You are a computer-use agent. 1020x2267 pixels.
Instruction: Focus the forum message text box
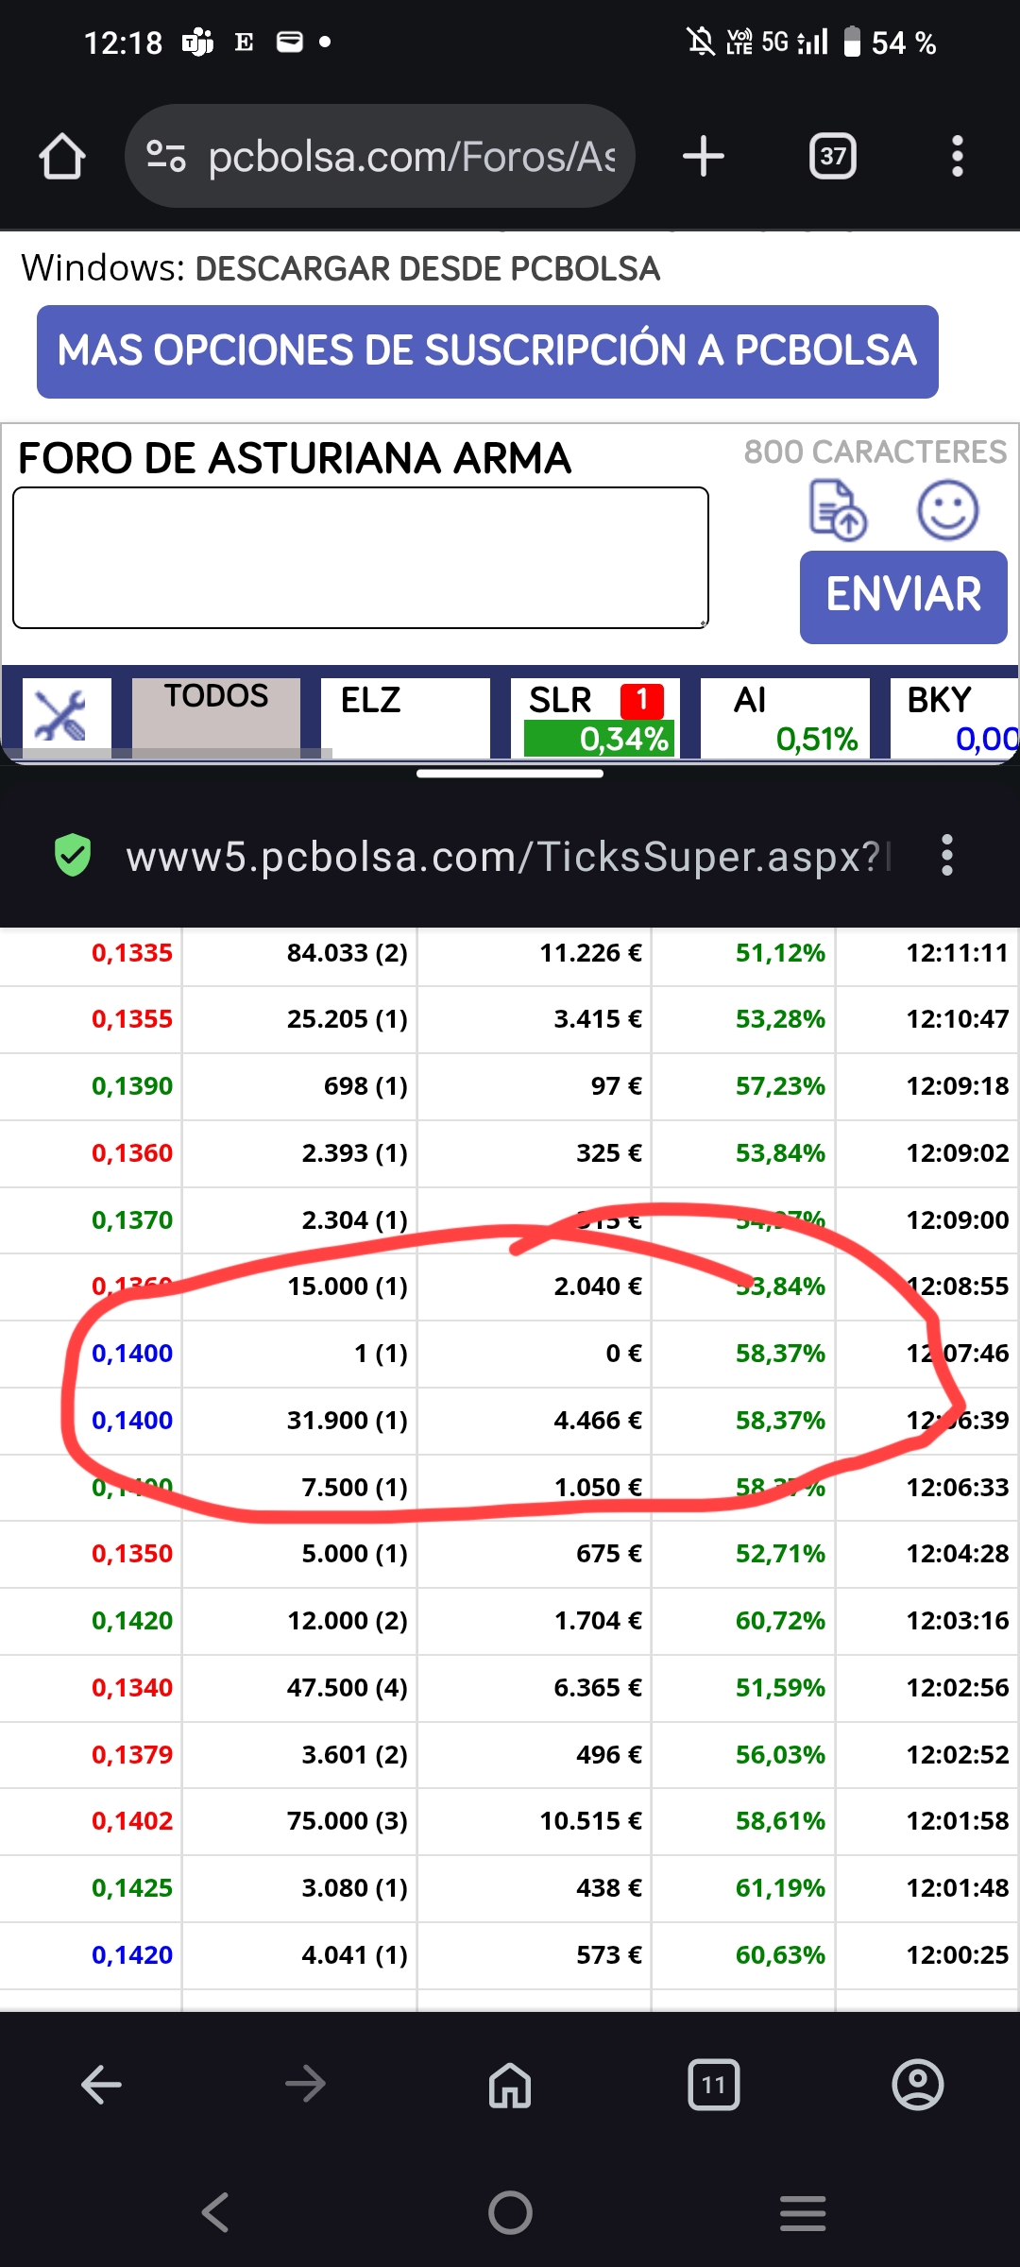(361, 557)
